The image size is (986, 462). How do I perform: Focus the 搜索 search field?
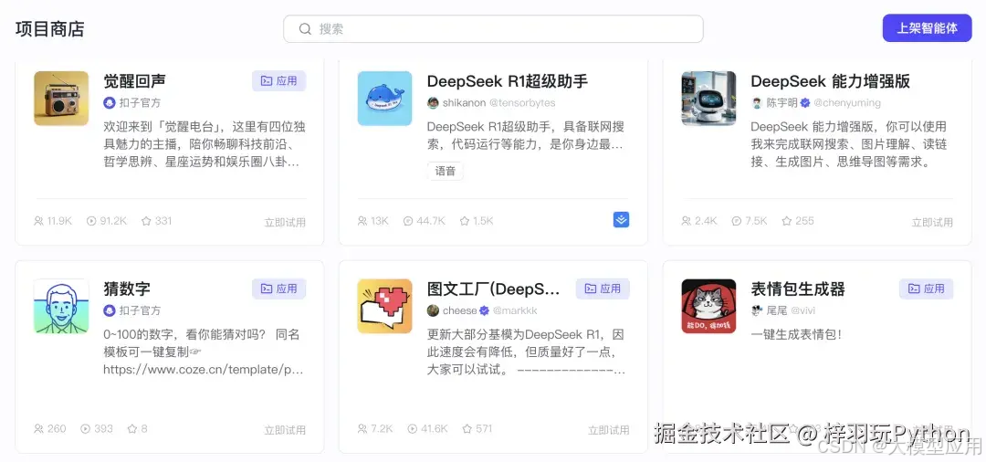(x=493, y=29)
